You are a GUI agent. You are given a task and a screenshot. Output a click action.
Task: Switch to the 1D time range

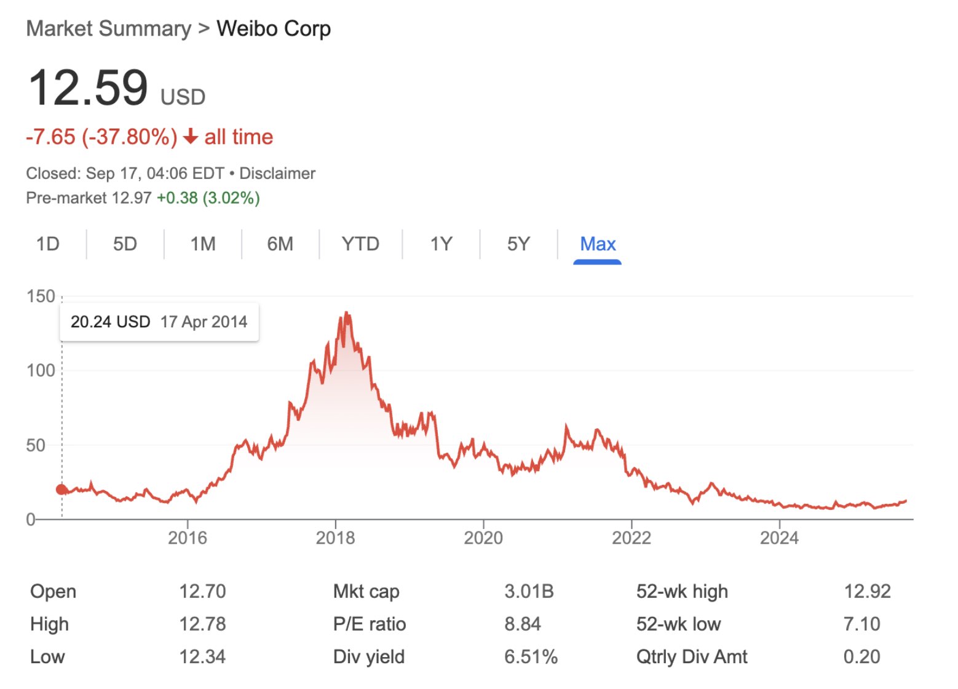[48, 244]
